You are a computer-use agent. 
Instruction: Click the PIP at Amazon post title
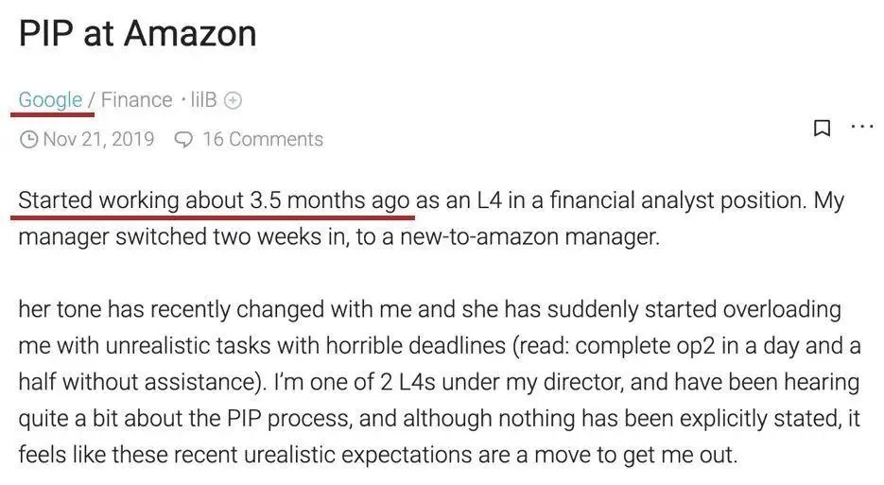tap(137, 33)
